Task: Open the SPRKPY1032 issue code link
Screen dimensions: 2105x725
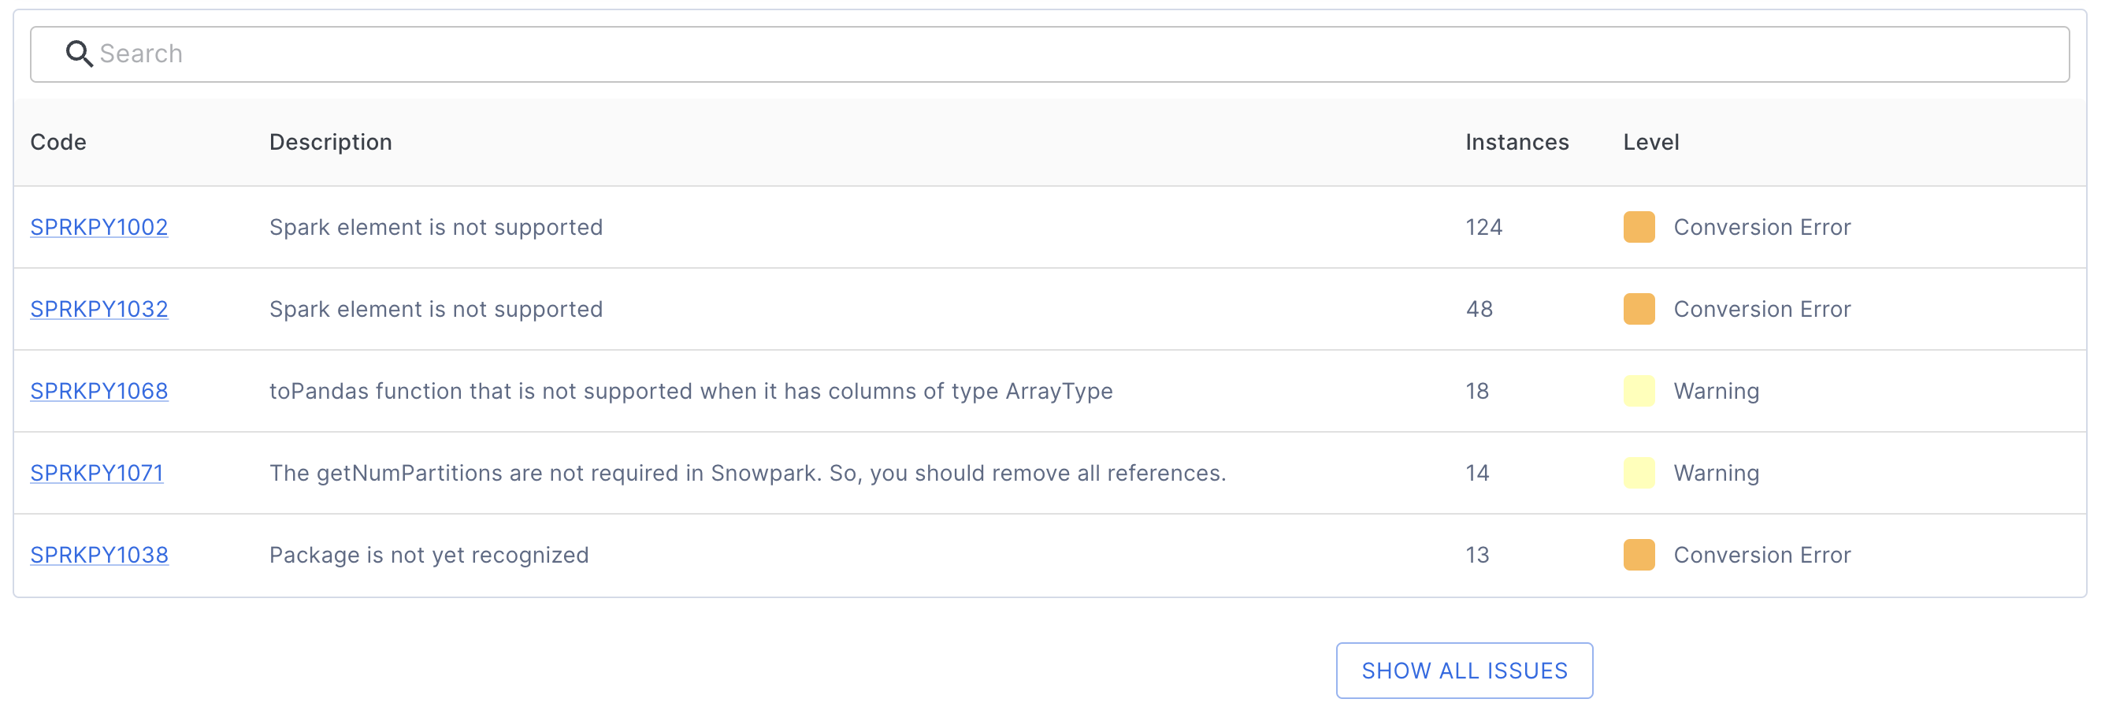Action: coord(99,309)
